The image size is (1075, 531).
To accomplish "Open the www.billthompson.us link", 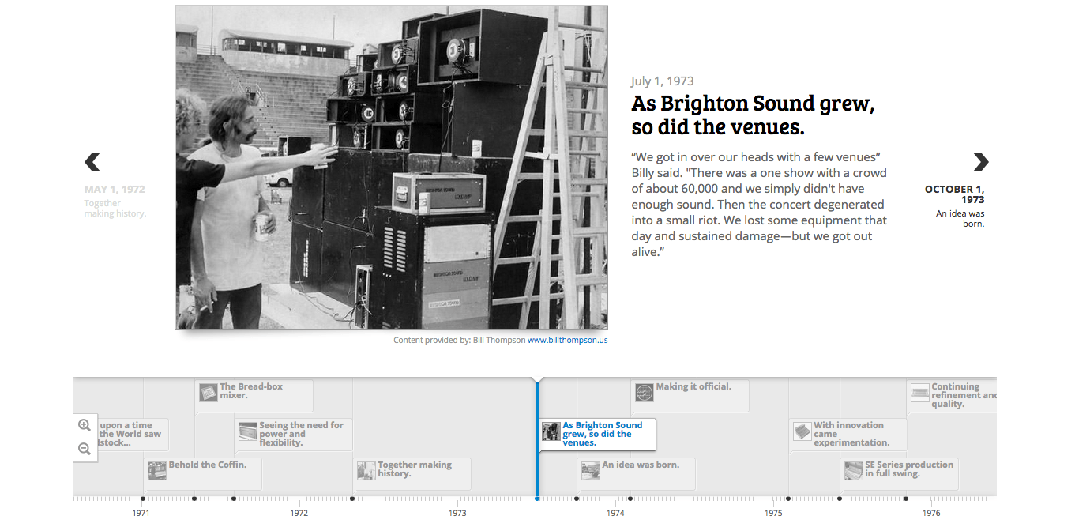I will [567, 341].
